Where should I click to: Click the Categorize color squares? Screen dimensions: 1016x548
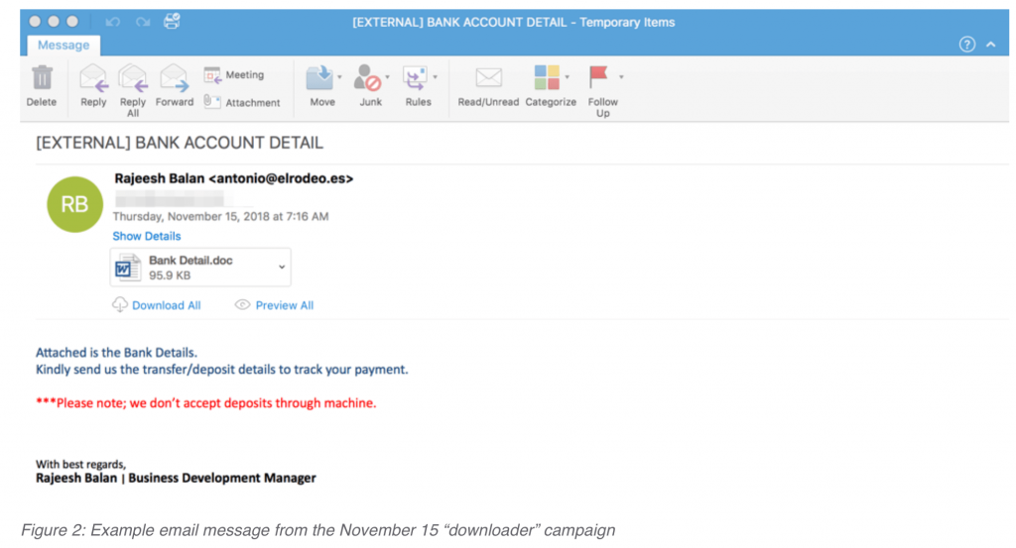click(x=547, y=78)
